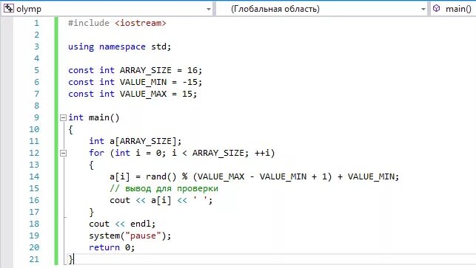Click the 'for' keyword on line 12
Screen dimensions: 476x268
(96, 153)
